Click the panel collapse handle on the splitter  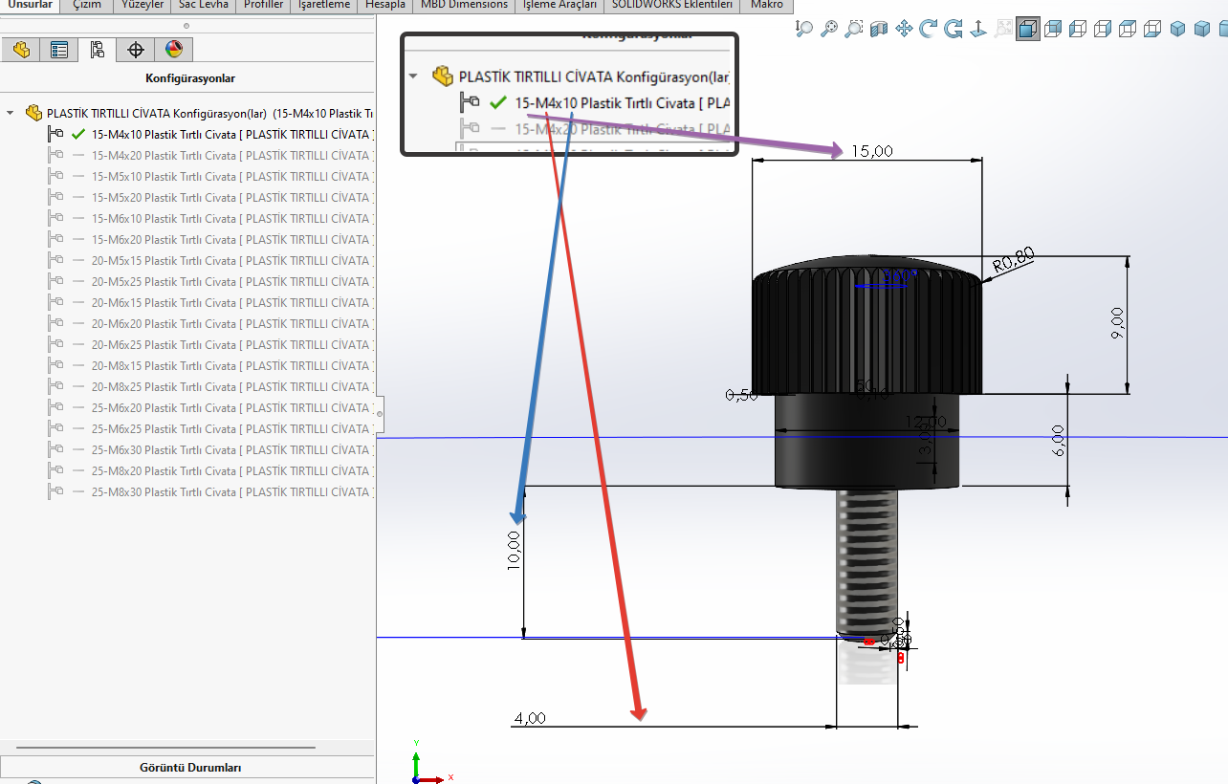pos(380,414)
